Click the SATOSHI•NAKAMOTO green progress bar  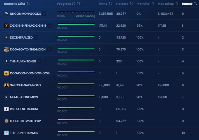pyautogui.click(x=76, y=84)
